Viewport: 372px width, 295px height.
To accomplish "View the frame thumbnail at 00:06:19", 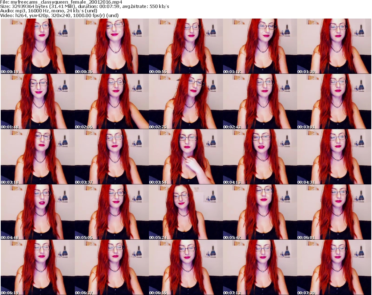I will [37, 267].
